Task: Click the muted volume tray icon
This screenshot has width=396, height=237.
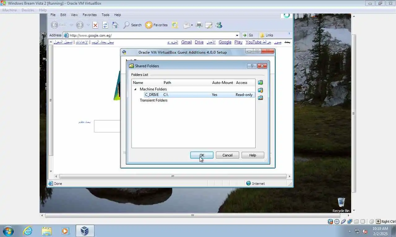Action: click(x=365, y=231)
